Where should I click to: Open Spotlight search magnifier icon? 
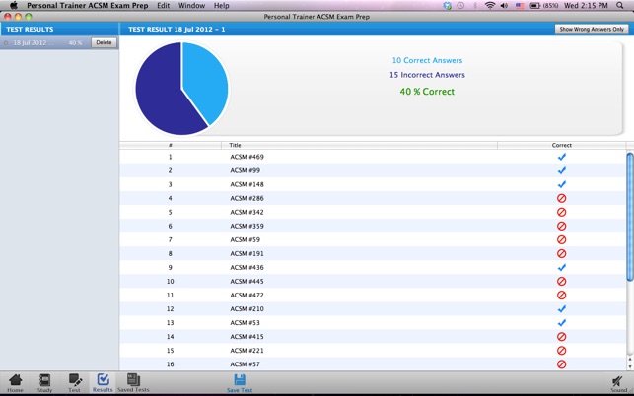pyautogui.click(x=621, y=6)
